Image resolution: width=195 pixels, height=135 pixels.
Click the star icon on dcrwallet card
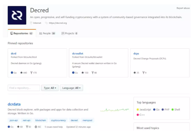[82, 73]
